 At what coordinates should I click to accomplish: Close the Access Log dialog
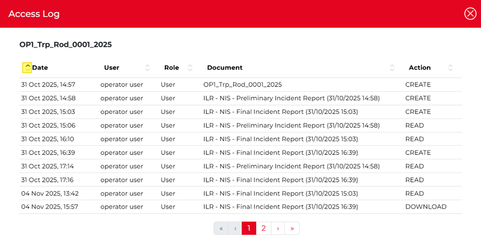[x=470, y=14]
